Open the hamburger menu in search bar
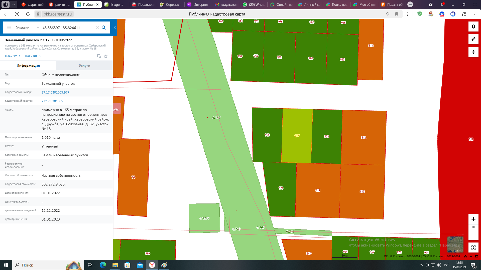Image resolution: width=481 pixels, height=270 pixels. 9,27
